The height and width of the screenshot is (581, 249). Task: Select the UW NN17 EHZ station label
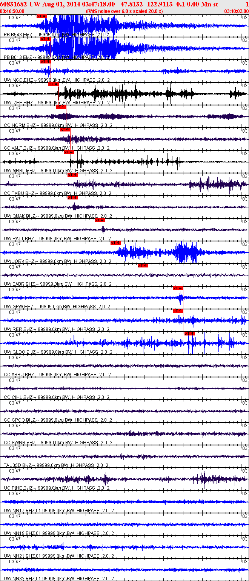point(59,511)
